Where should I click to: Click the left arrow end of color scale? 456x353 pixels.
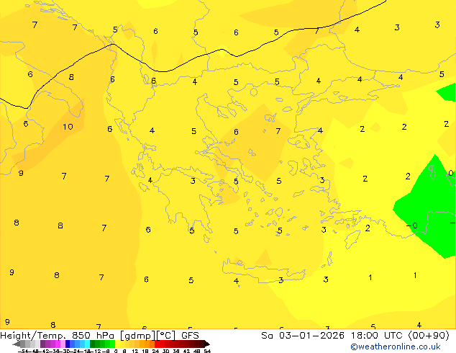coord(17,344)
